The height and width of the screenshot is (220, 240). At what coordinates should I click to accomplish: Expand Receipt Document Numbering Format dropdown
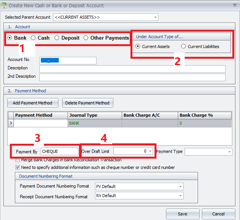180,196
